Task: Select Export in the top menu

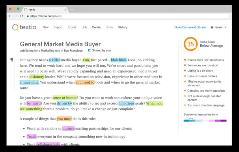Action: coord(72,27)
